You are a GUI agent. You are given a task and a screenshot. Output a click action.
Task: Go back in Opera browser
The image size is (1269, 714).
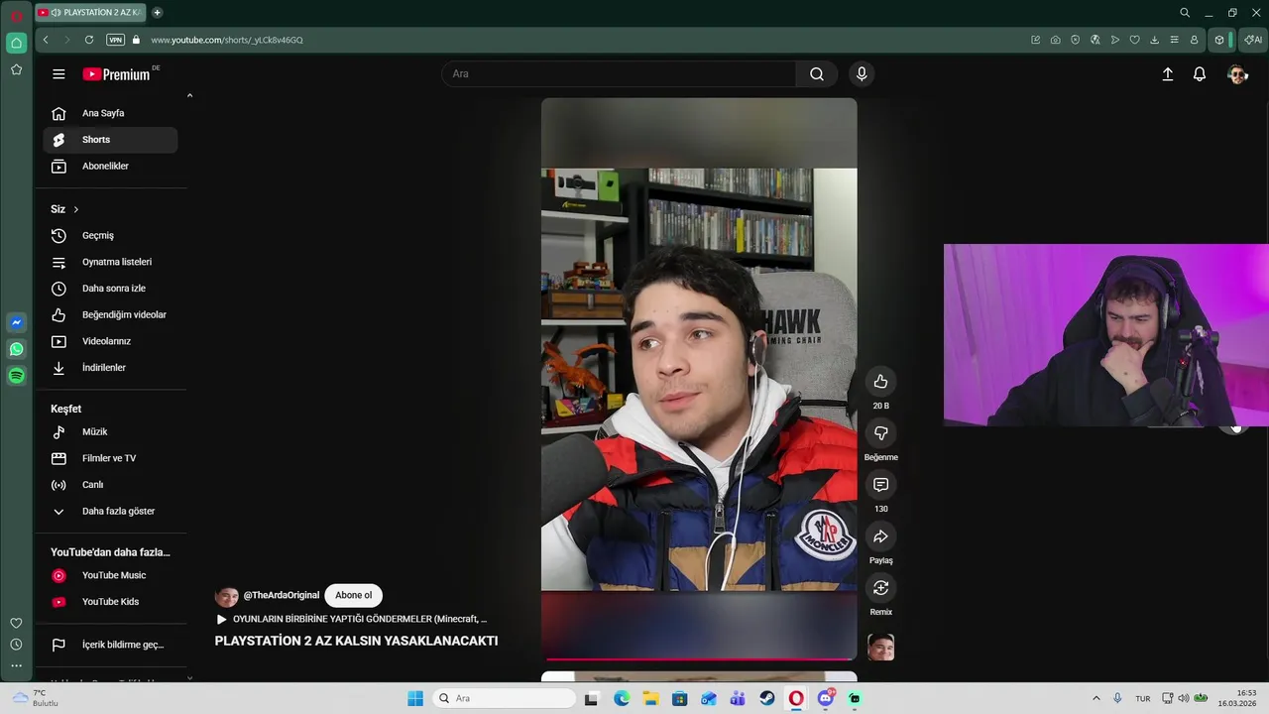(x=46, y=40)
